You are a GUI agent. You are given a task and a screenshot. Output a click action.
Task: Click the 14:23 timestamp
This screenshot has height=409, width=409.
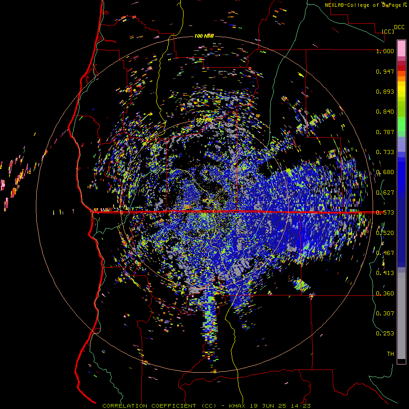[300, 406]
